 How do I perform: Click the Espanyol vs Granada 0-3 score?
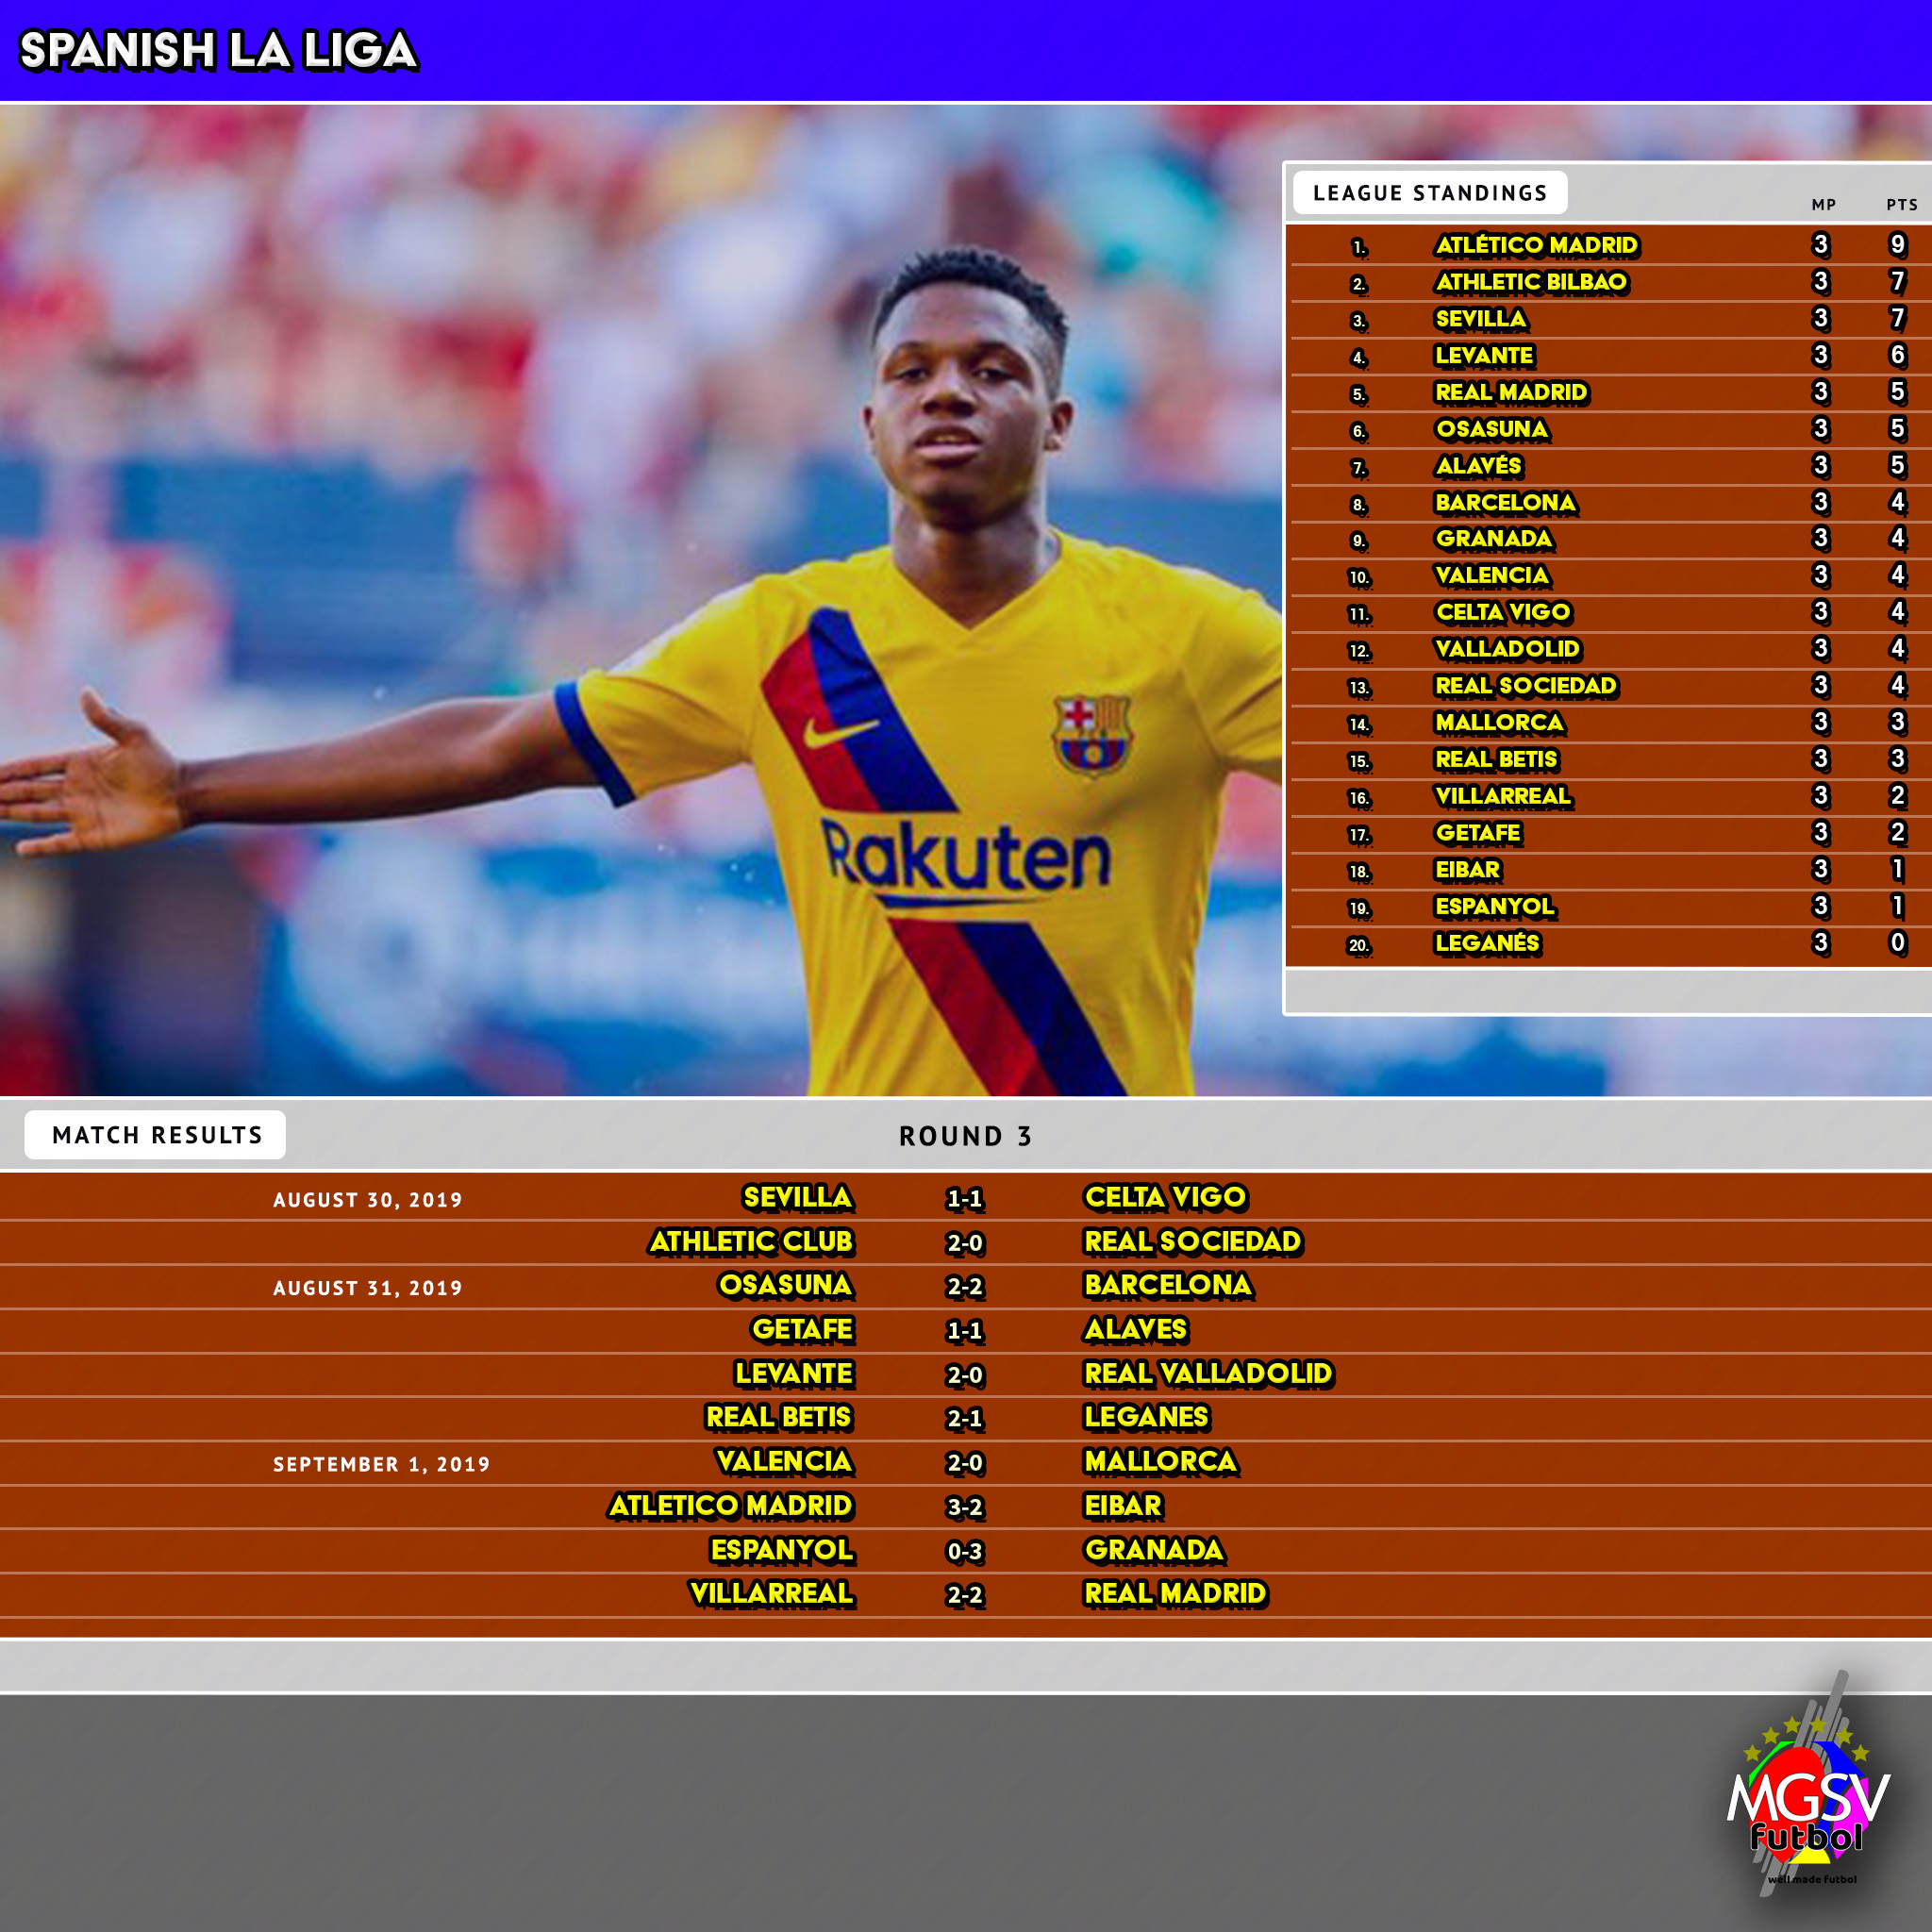(965, 1552)
